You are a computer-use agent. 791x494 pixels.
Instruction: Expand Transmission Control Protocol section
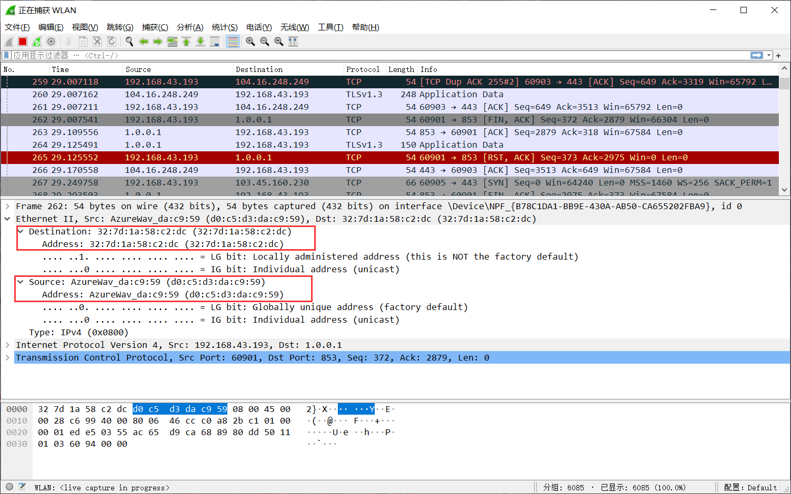pyautogui.click(x=7, y=357)
